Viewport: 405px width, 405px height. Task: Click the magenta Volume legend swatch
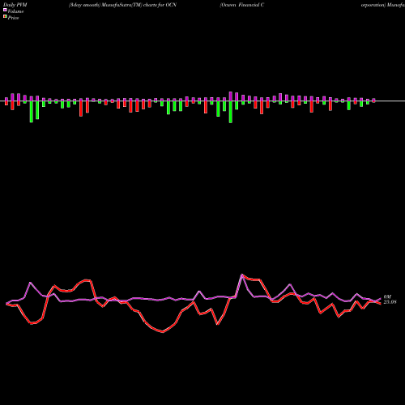coord(5,10)
